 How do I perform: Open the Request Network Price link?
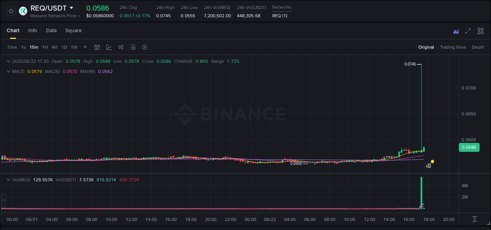[x=55, y=16]
